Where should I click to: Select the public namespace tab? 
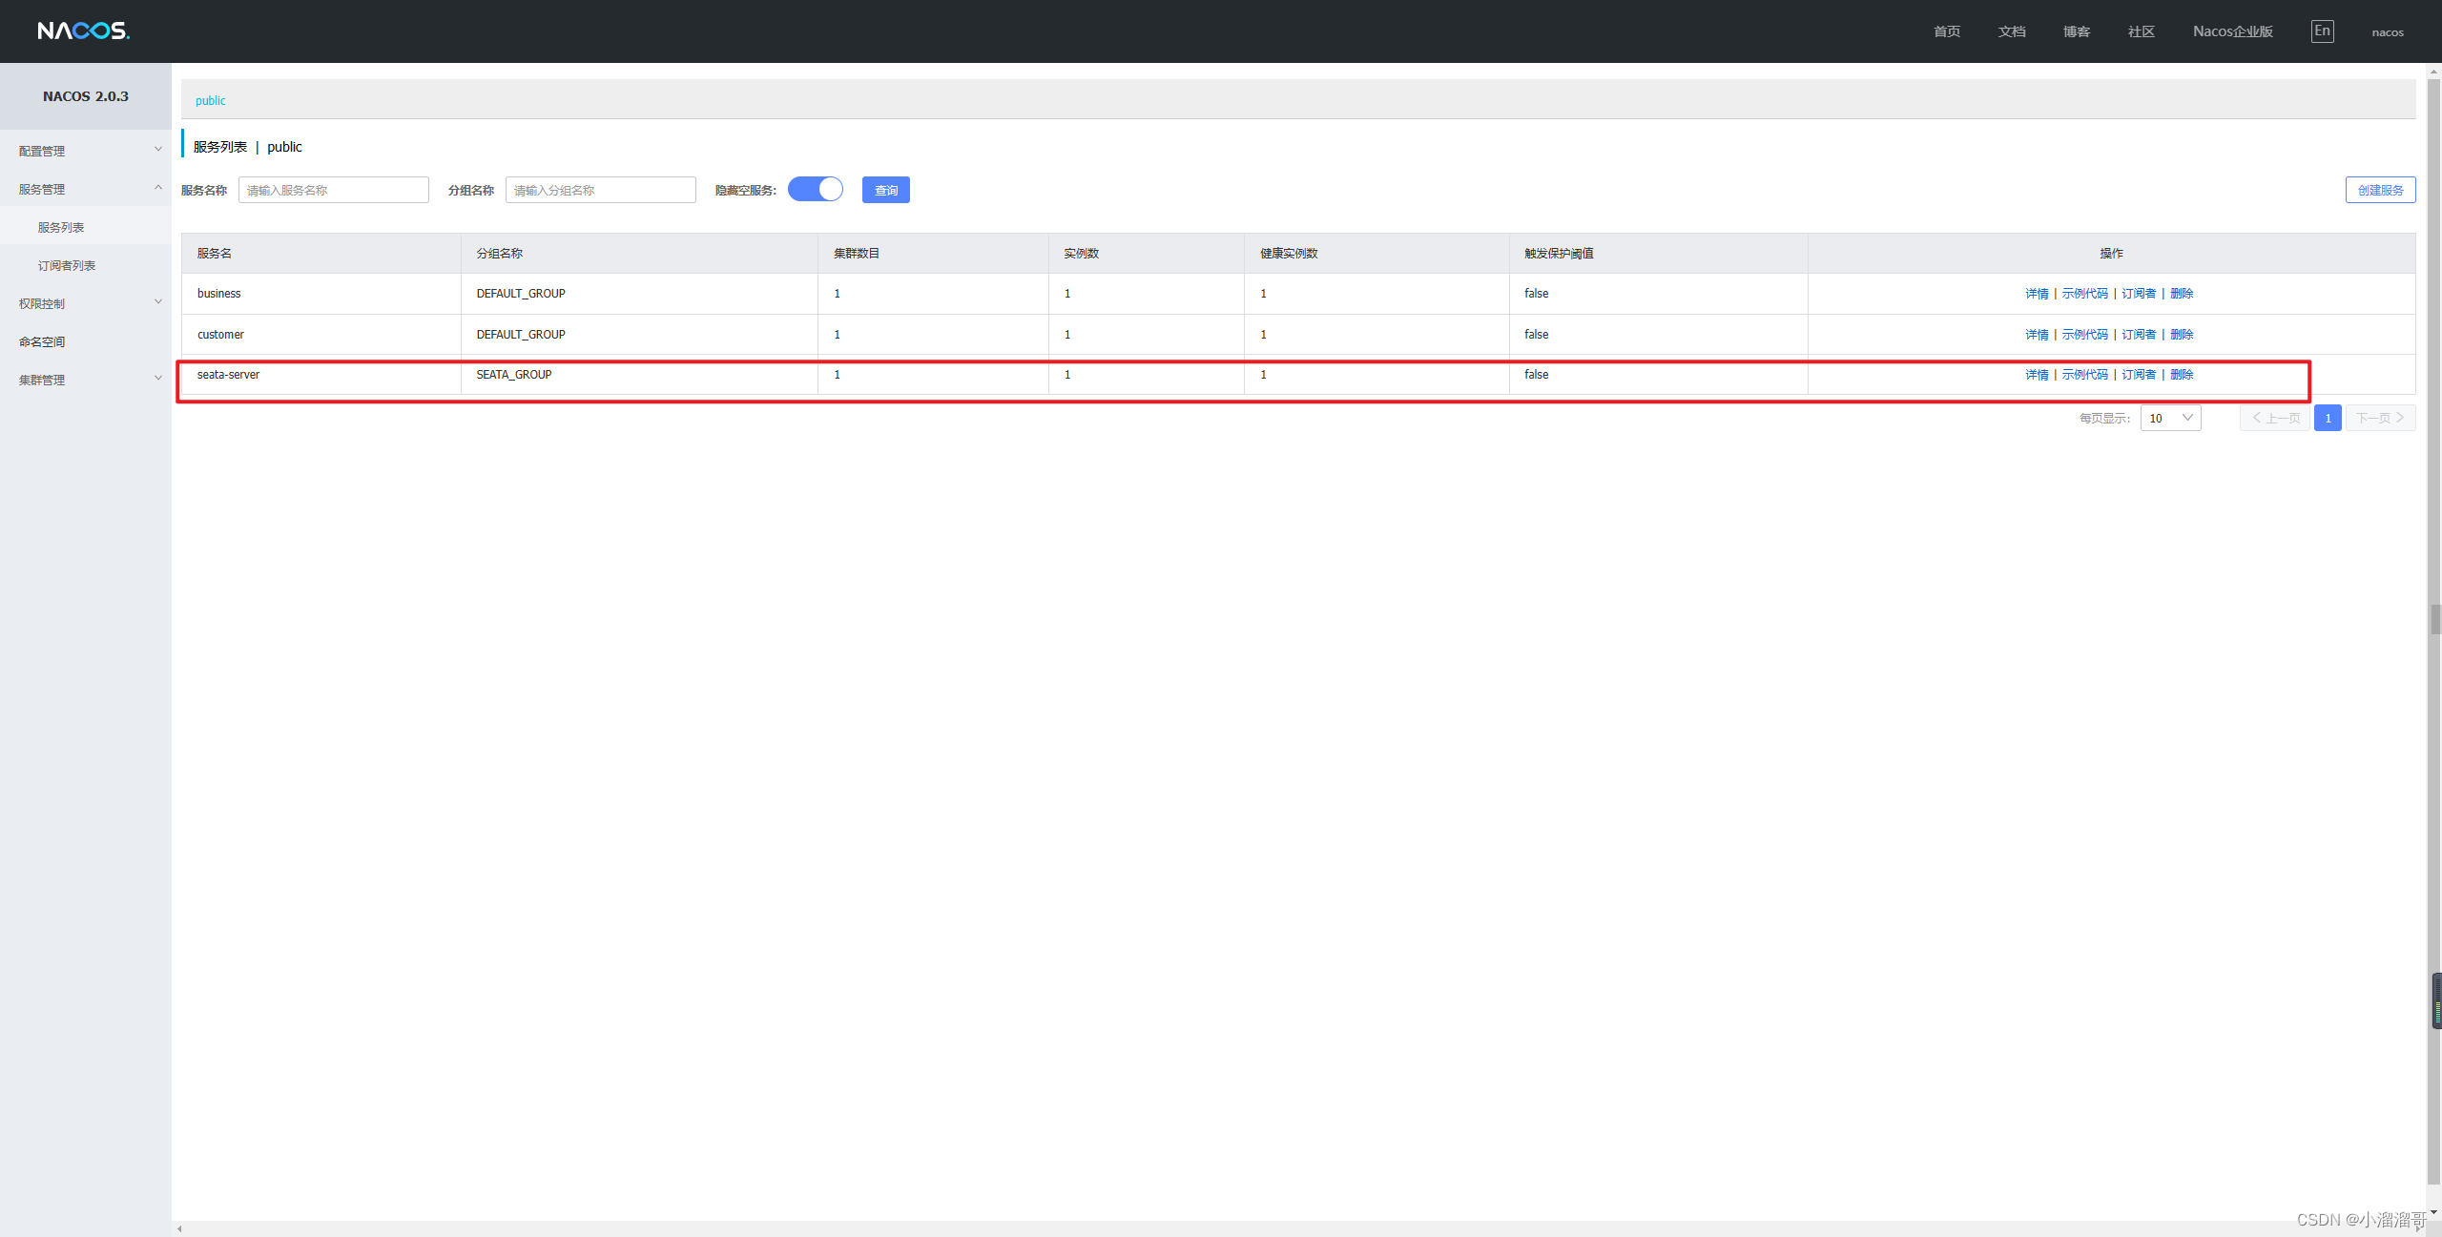pos(211,100)
